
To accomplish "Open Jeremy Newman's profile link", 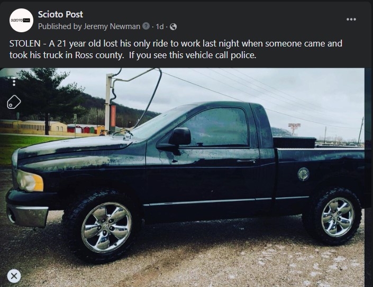I will point(112,26).
